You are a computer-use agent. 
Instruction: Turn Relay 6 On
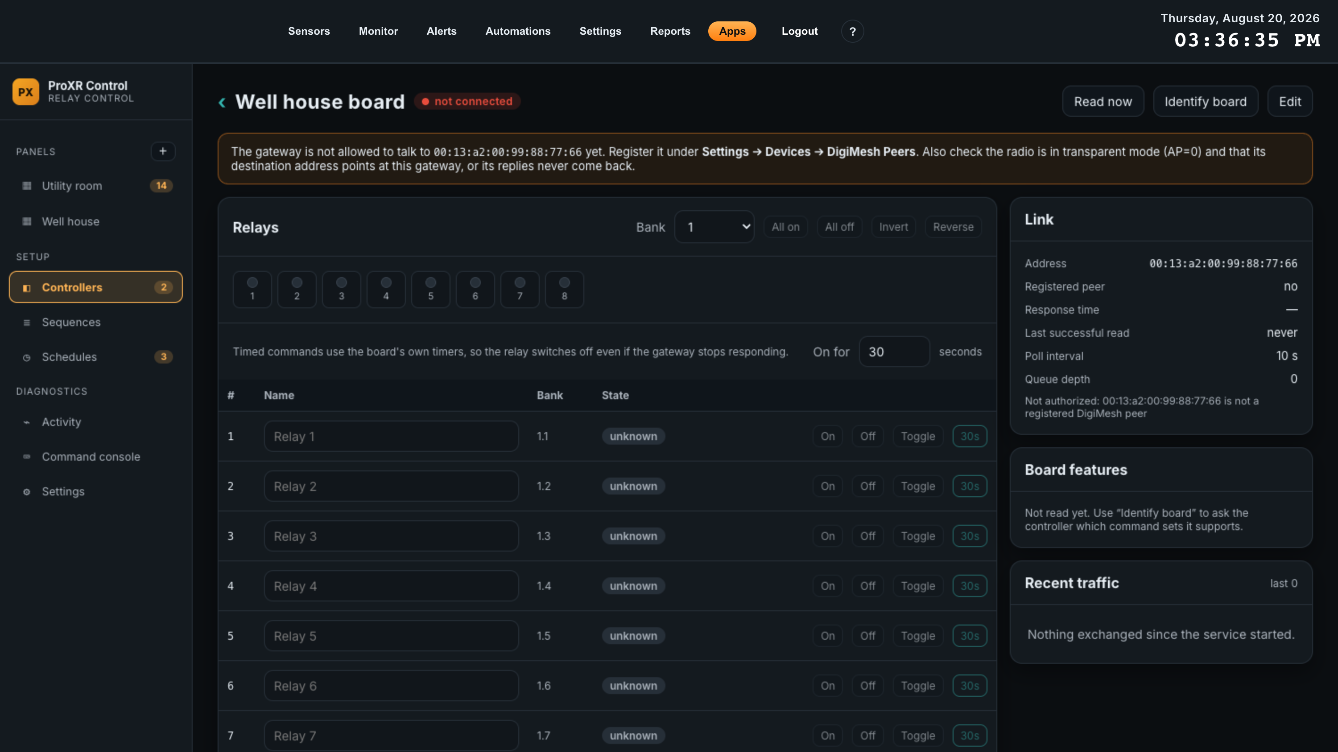click(827, 686)
